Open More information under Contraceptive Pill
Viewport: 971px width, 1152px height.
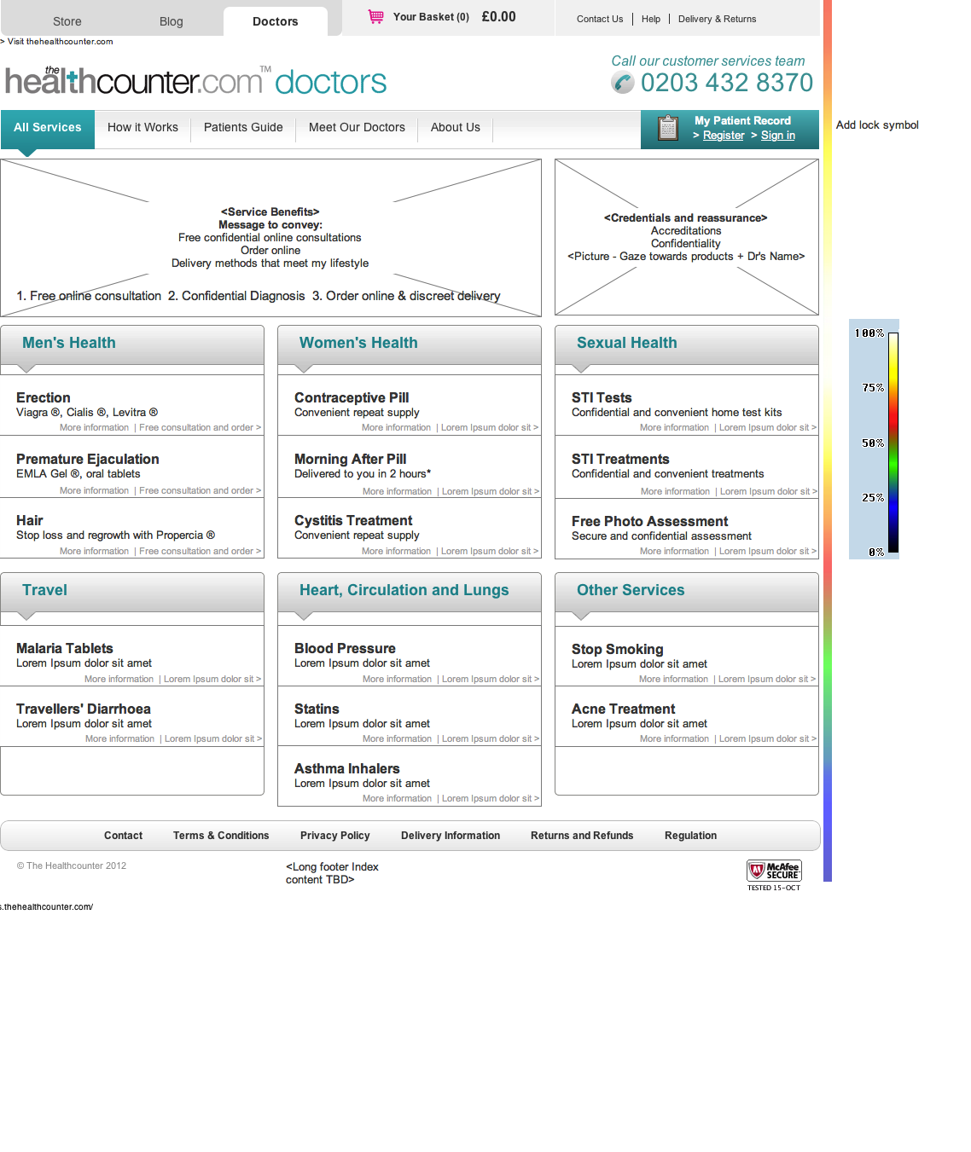[x=396, y=428]
